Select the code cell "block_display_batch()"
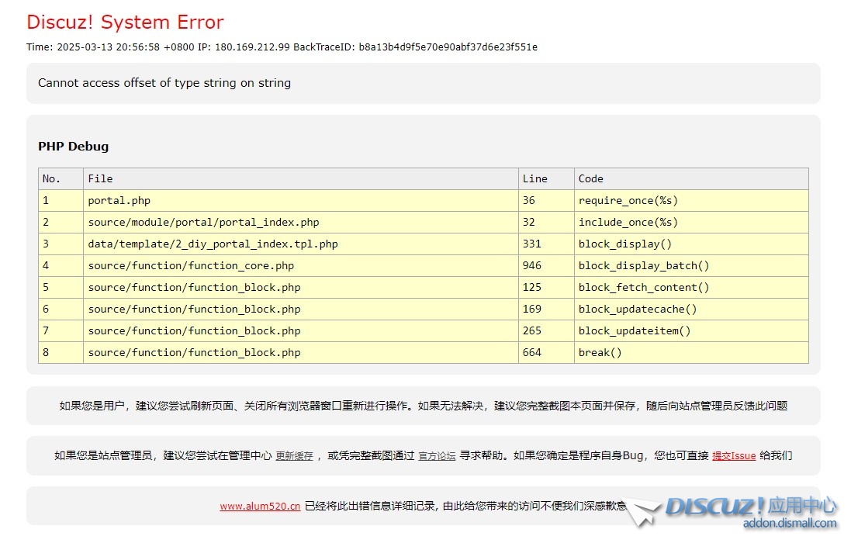The width and height of the screenshot is (851, 543). [x=691, y=266]
